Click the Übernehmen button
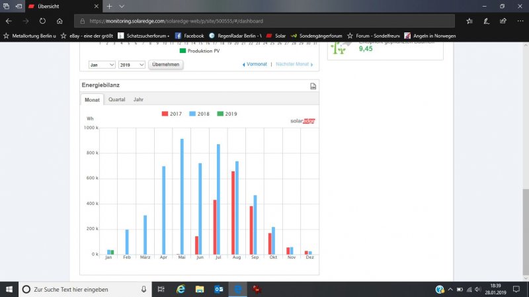Viewport: 529px width, 297px height. coord(166,64)
